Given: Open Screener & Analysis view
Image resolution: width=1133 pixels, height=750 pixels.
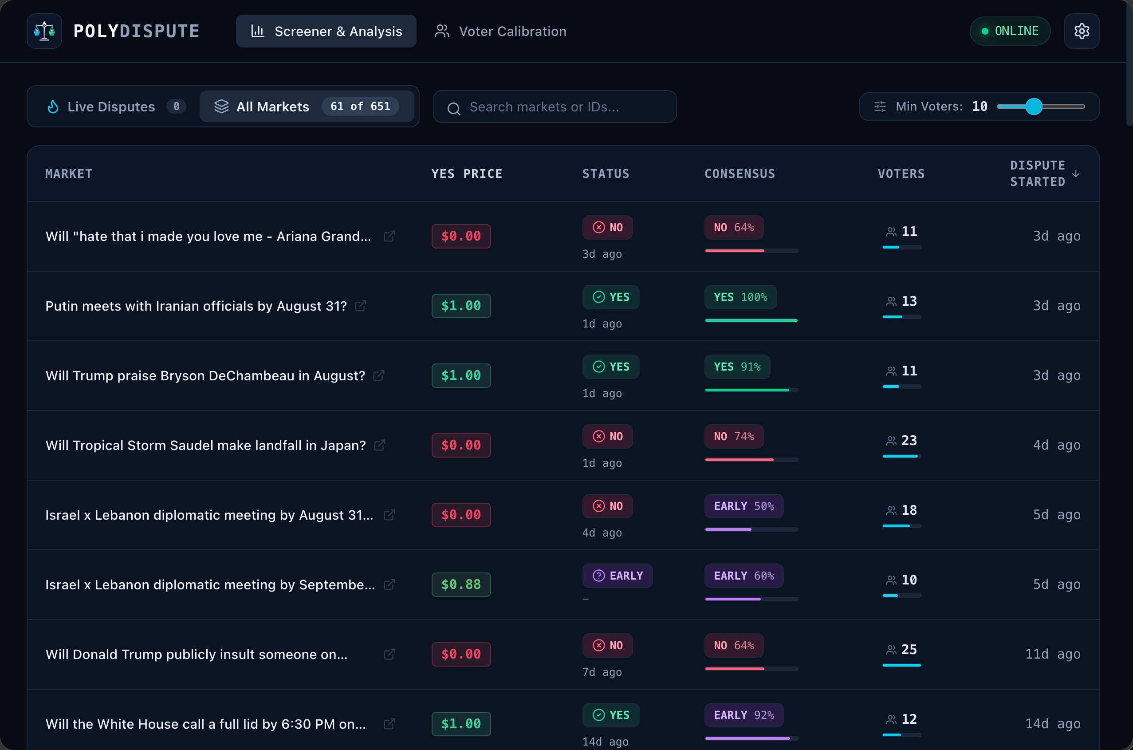Looking at the screenshot, I should click(x=326, y=31).
